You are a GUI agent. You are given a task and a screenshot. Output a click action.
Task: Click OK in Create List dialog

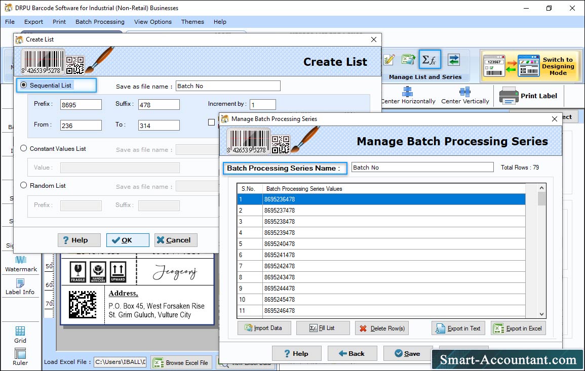[128, 240]
